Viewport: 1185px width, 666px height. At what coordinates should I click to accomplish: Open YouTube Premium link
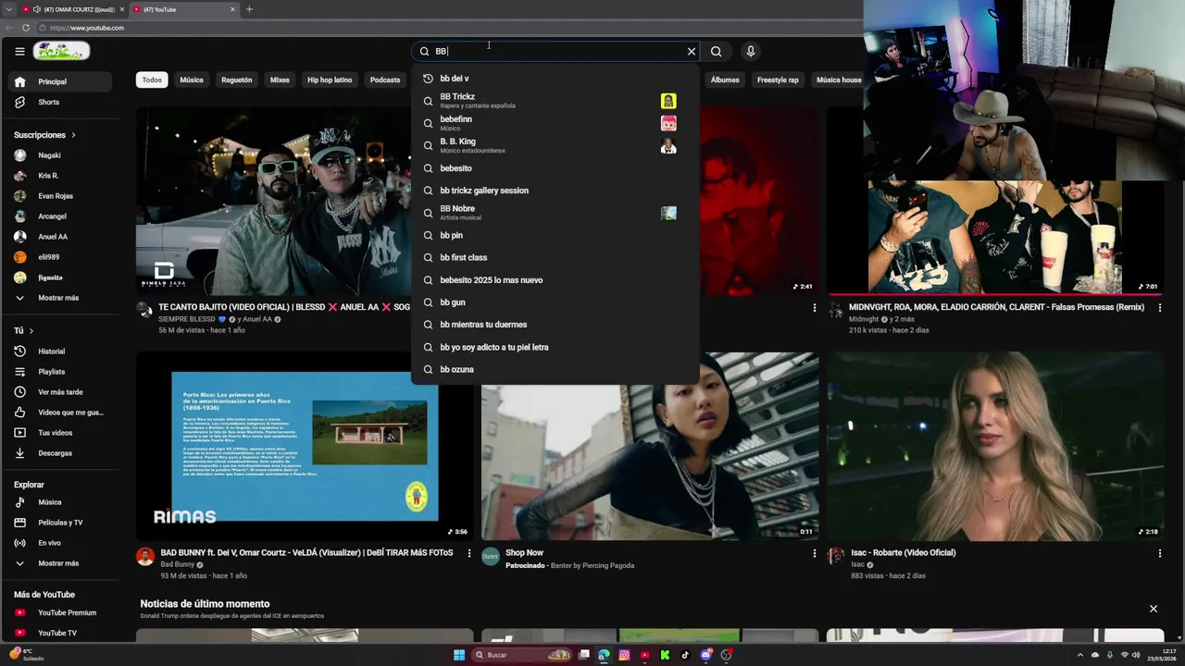click(x=59, y=612)
